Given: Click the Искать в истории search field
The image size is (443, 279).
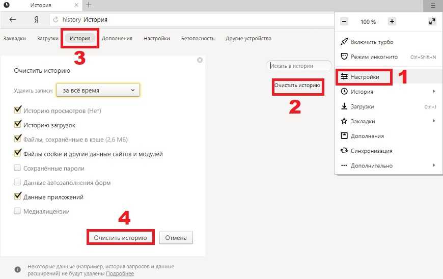Looking at the screenshot, I should pyautogui.click(x=298, y=66).
